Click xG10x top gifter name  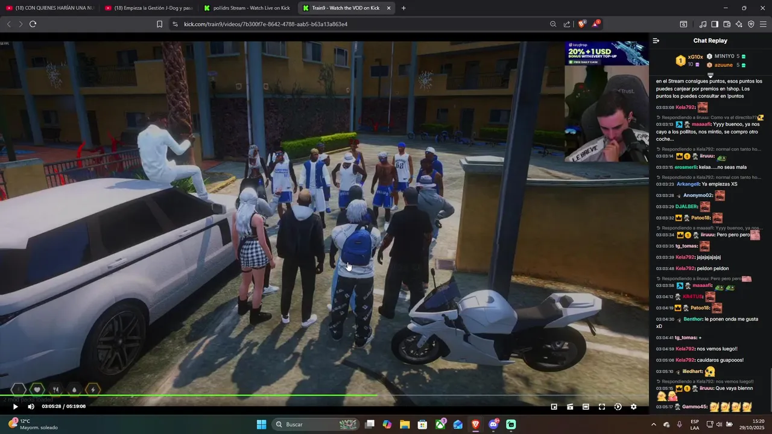click(x=695, y=57)
